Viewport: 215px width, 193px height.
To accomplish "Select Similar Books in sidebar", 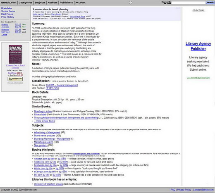I will 8,11.
